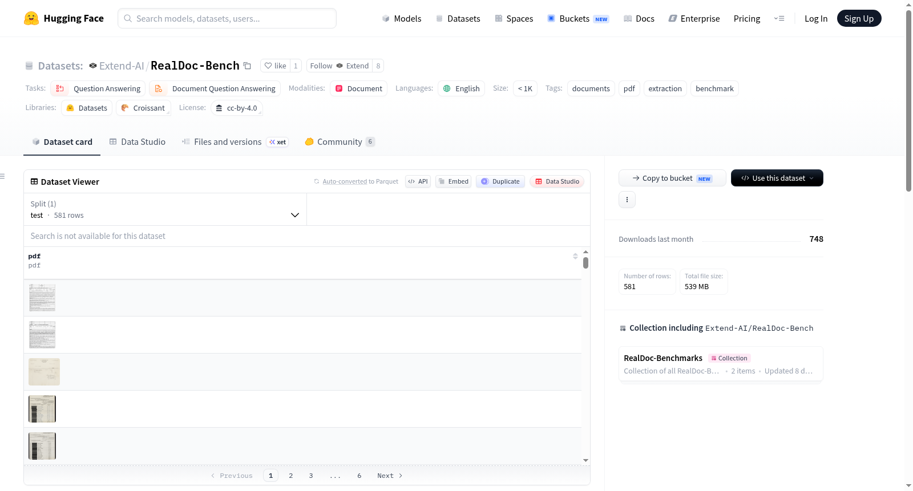The image size is (913, 491).
Task: Click the 'benchmark' tag
Action: tap(715, 88)
